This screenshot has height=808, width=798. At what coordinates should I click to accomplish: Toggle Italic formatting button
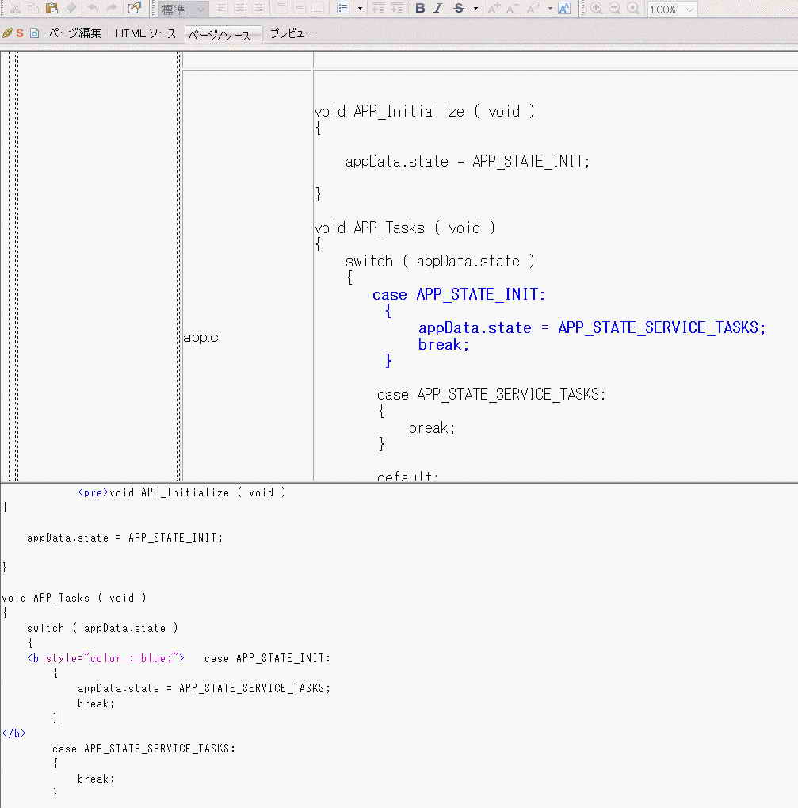pyautogui.click(x=437, y=9)
